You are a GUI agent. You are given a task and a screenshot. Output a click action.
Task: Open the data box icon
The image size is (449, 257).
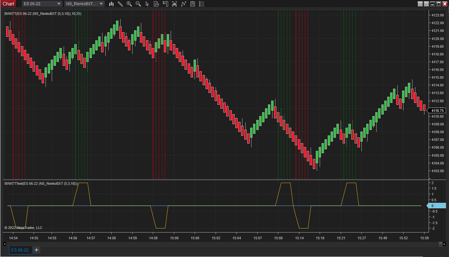[x=156, y=4]
